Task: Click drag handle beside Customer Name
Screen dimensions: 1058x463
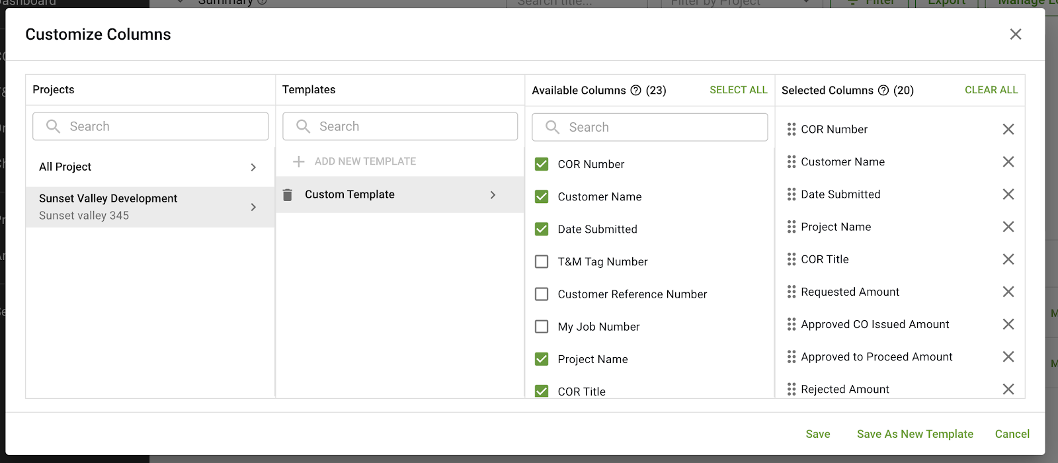Action: tap(792, 162)
